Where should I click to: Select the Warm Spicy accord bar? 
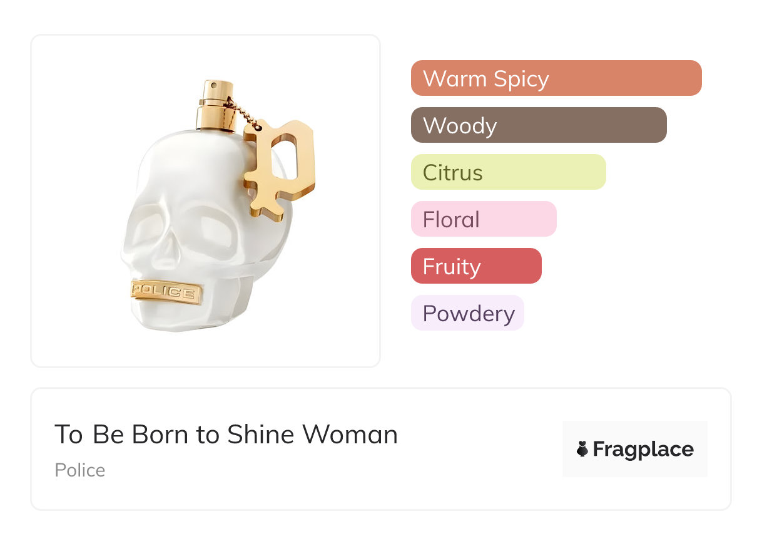coord(556,78)
